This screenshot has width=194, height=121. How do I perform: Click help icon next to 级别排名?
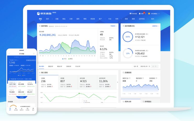coord(156,78)
